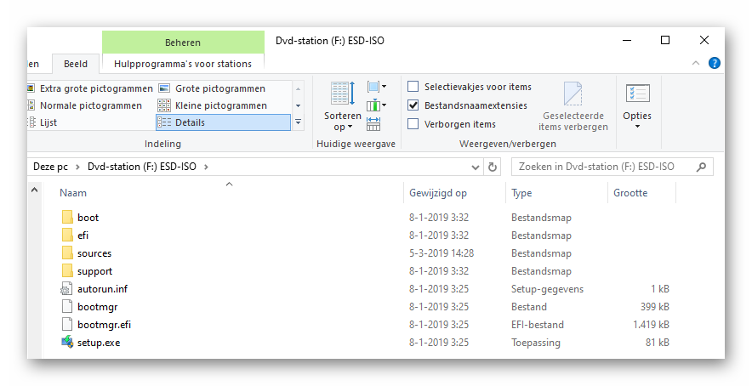This screenshot has width=752, height=386.
Task: Sort by Grootte column header
Action: (630, 193)
